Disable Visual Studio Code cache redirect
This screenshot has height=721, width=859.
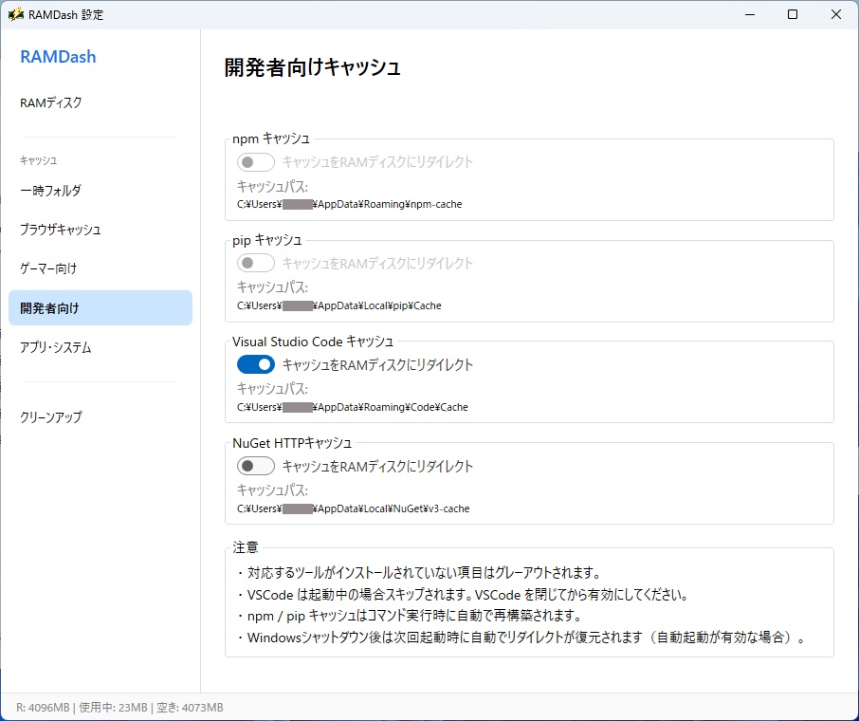coord(256,364)
